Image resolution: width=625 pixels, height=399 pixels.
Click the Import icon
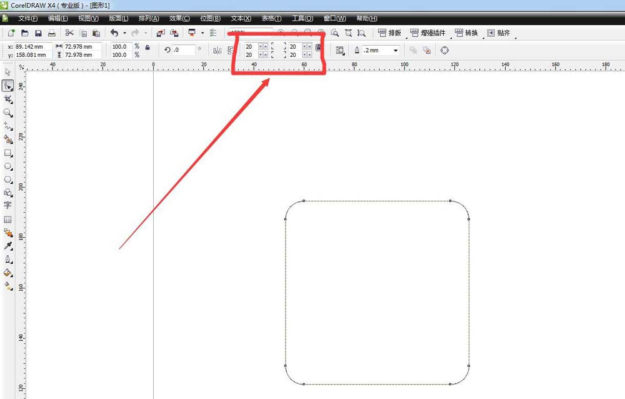(161, 33)
